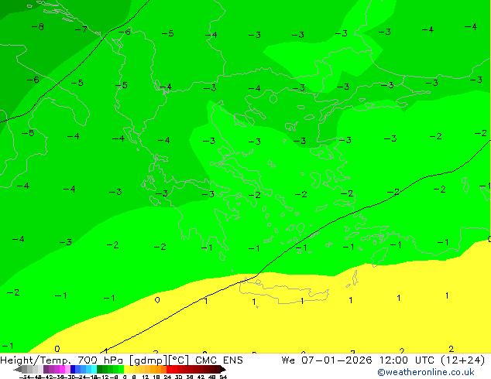
Task: Select the 'Height/Temp. 700 hPa' chart title
Action: coord(61,360)
